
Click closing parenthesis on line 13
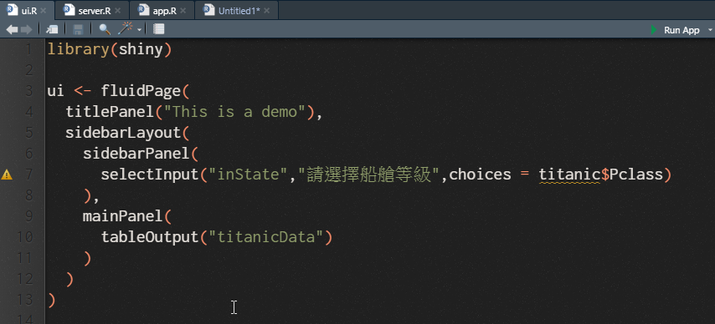pos(52,300)
